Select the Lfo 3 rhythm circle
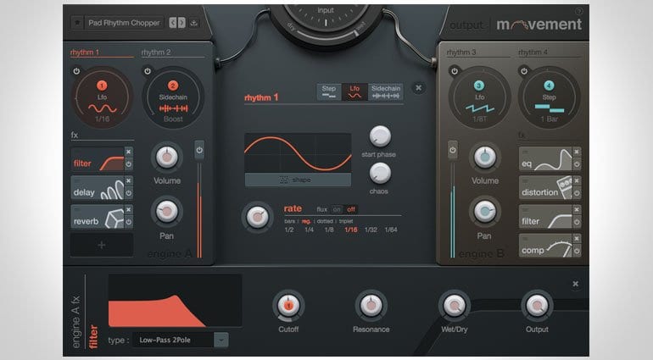 click(x=479, y=97)
